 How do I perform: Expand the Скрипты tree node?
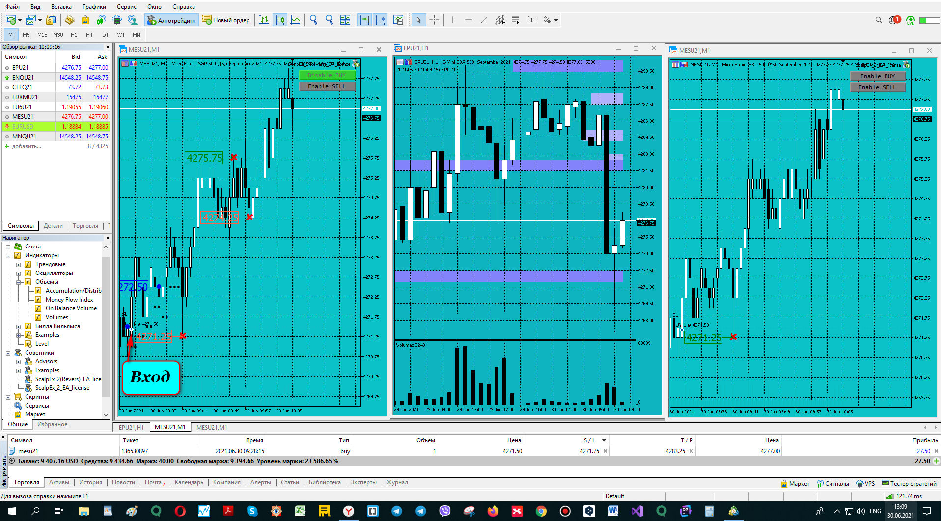point(8,397)
